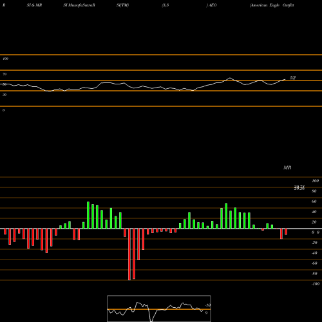
Task: Click the RSI current value label 52
Action: coord(292,78)
